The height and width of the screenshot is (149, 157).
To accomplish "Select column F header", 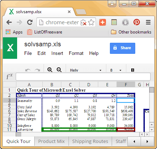I will pos(126,84).
